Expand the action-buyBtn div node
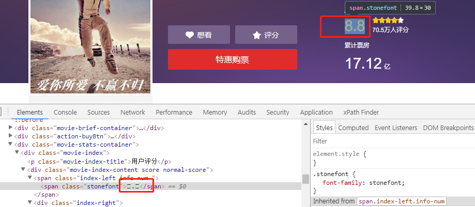This screenshot has width=475, height=207. tap(11, 136)
